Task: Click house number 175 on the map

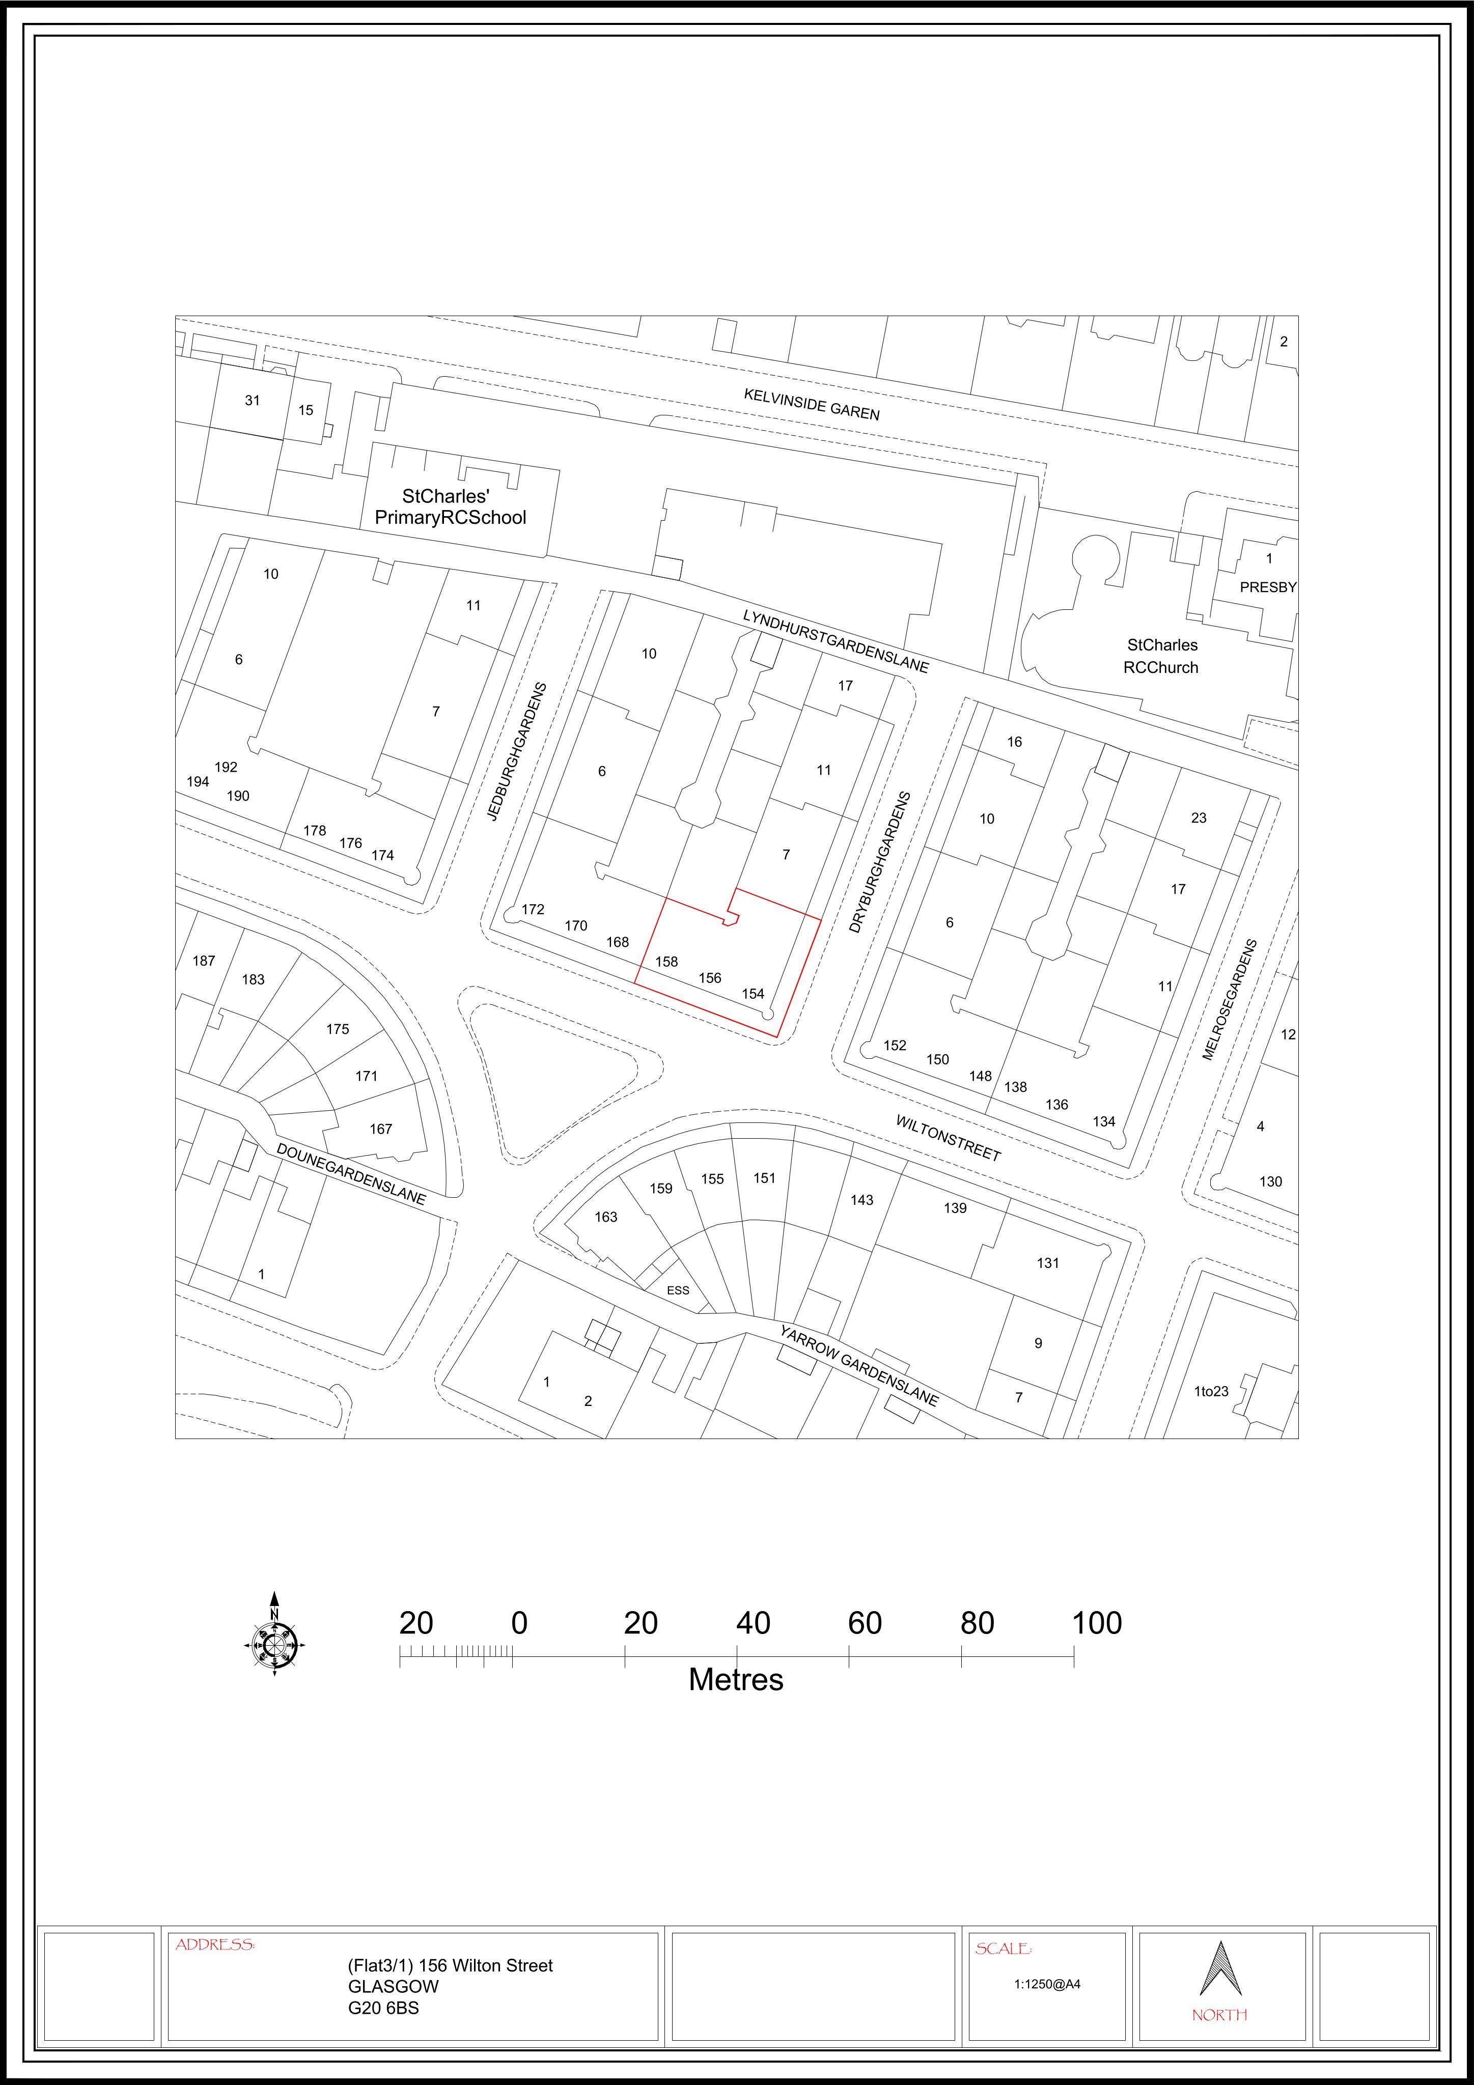Action: tap(338, 1029)
